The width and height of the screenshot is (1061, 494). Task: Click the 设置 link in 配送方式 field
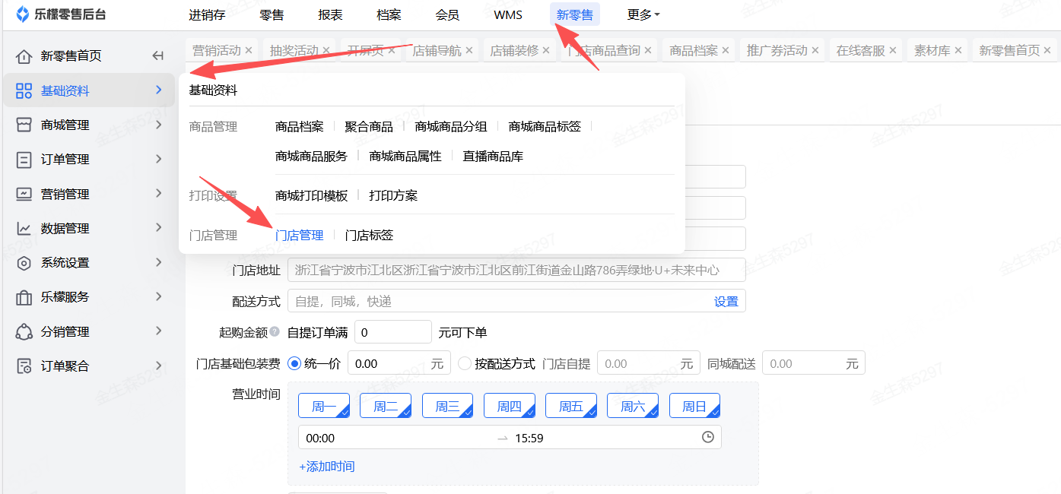[726, 302]
